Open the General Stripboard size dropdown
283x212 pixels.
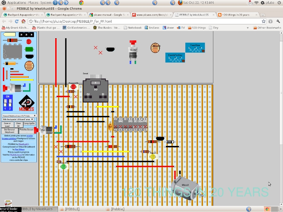click(x=19, y=116)
